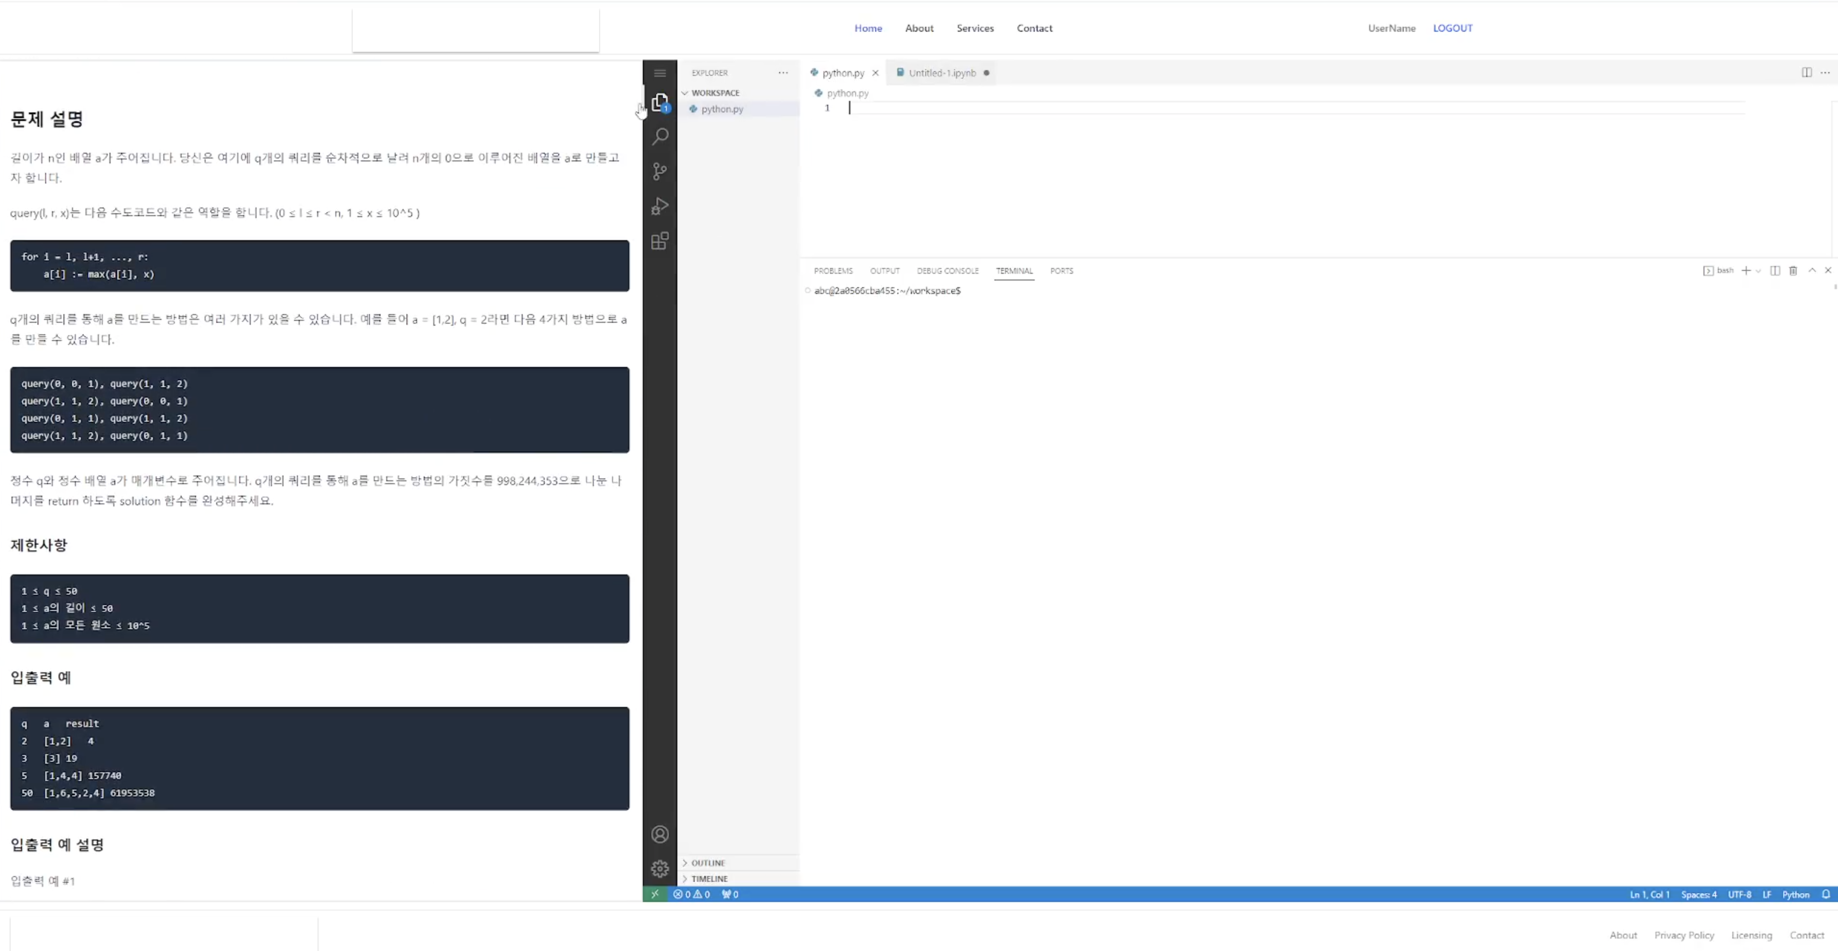
Task: Go to Home in top navigation
Action: point(868,28)
